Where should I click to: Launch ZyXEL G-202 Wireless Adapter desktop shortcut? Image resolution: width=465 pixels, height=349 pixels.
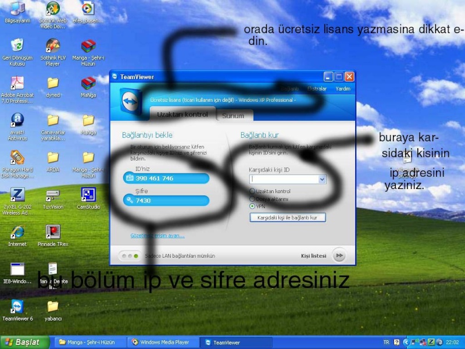(17, 201)
